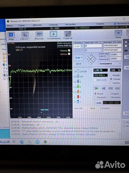
Task: Click the down arrow of the navigation diamond
Action: [91, 62]
